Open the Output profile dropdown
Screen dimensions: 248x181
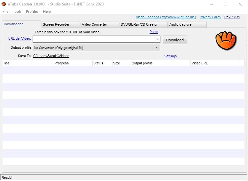(96, 48)
